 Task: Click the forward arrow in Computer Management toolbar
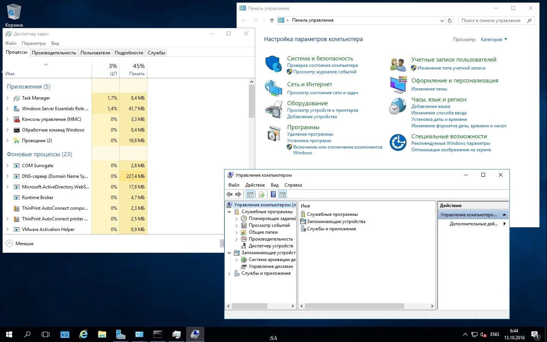coord(238,195)
